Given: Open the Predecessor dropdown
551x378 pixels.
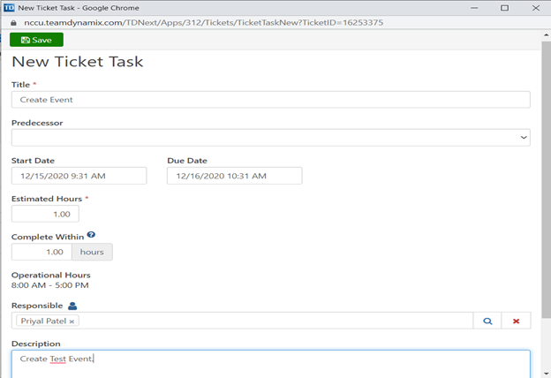Looking at the screenshot, I should [x=270, y=138].
